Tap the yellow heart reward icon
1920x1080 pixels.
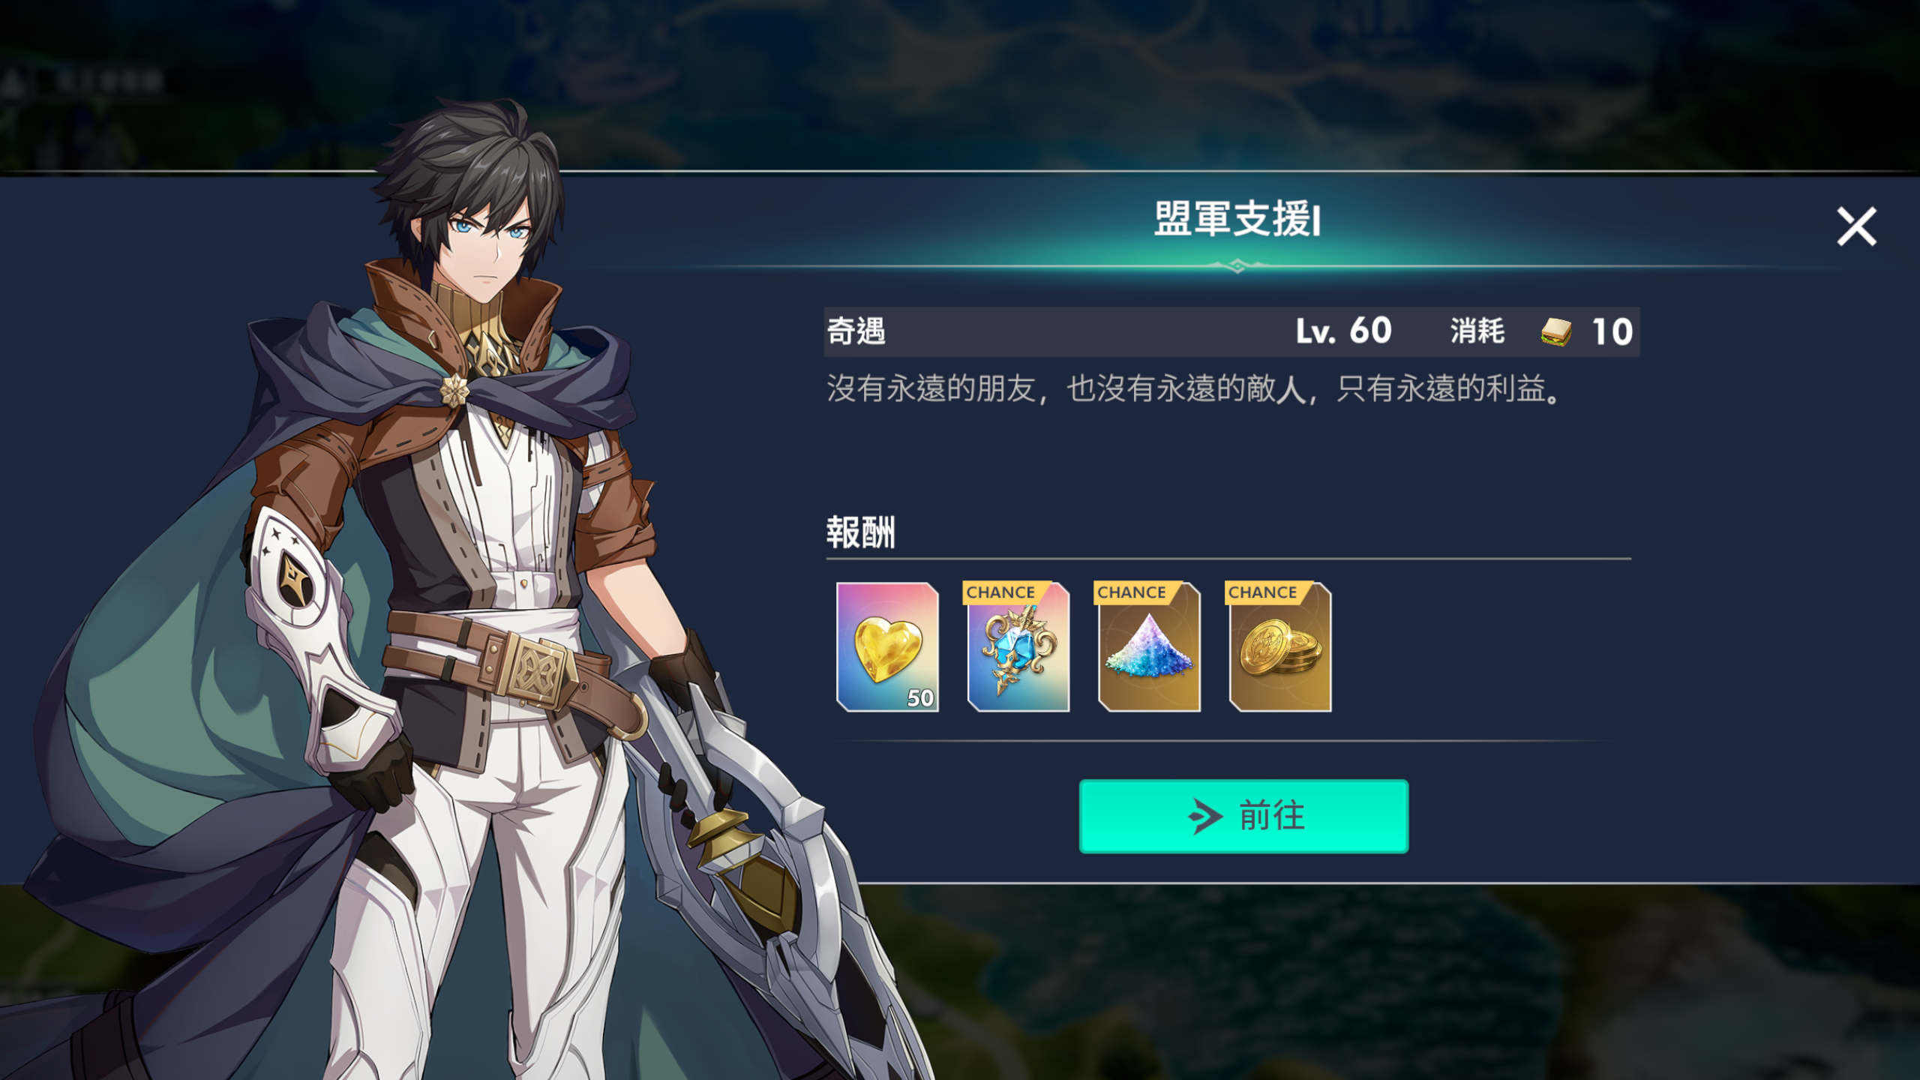887,646
